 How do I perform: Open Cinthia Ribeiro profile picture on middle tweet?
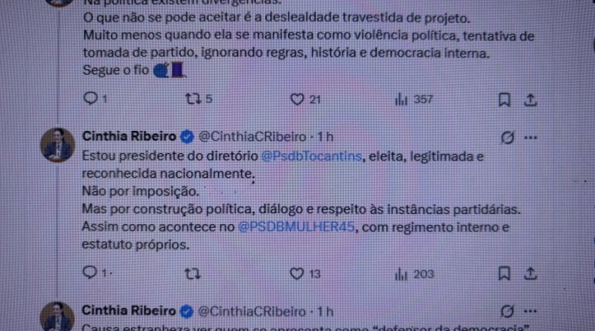click(58, 145)
